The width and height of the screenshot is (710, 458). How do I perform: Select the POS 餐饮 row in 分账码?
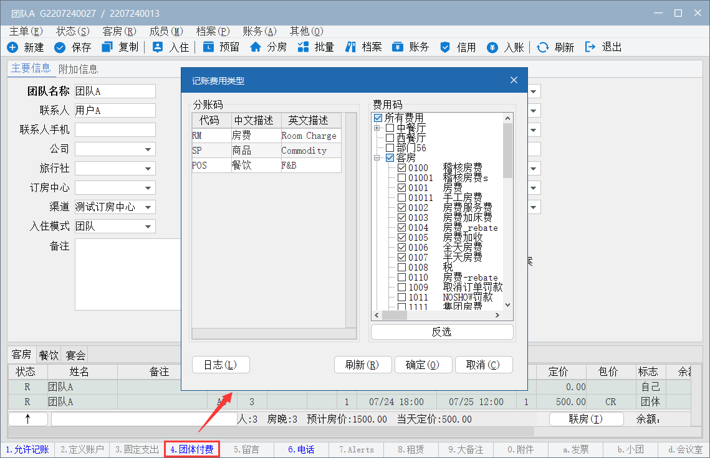coord(267,166)
